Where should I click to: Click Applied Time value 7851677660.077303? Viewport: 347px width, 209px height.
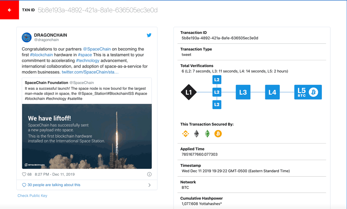click(x=200, y=155)
